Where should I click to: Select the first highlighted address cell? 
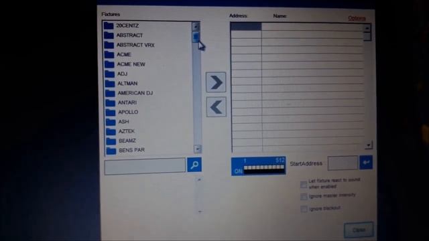pyautogui.click(x=246, y=26)
